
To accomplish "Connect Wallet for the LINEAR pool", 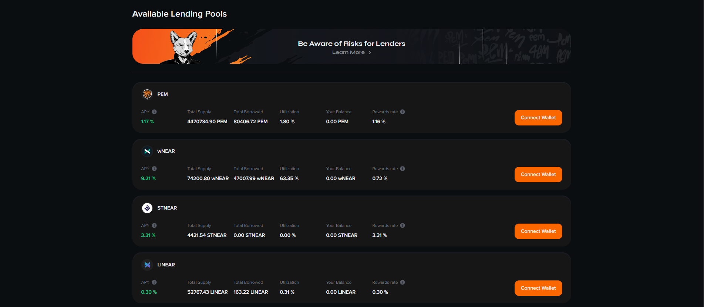I will (x=538, y=288).
